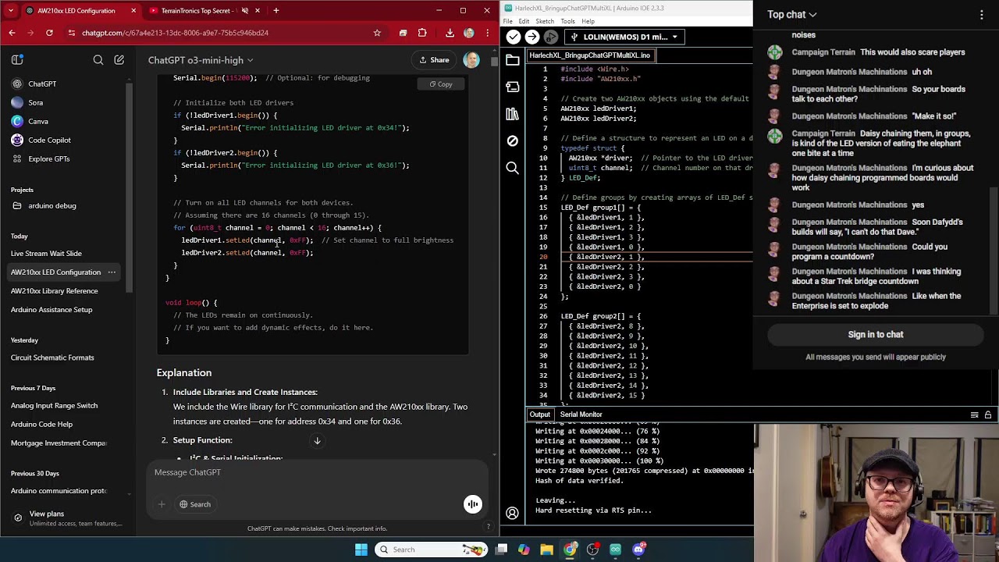Click View plans in ChatGPT sidebar
Screen dimensions: 999x562
coord(67,518)
